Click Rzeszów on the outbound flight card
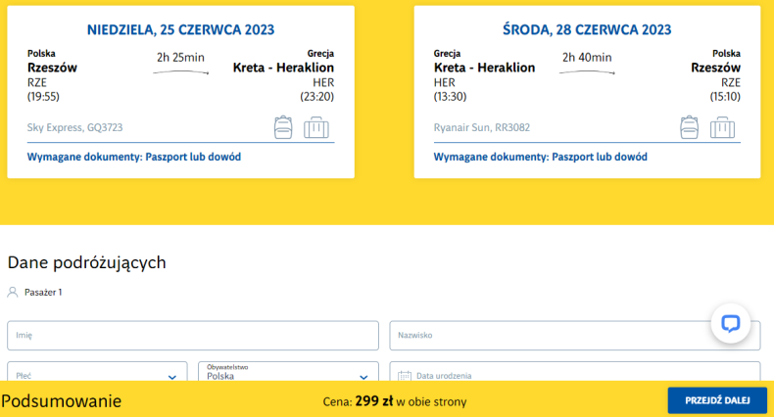Screen dimensions: 774x417 [x=52, y=68]
